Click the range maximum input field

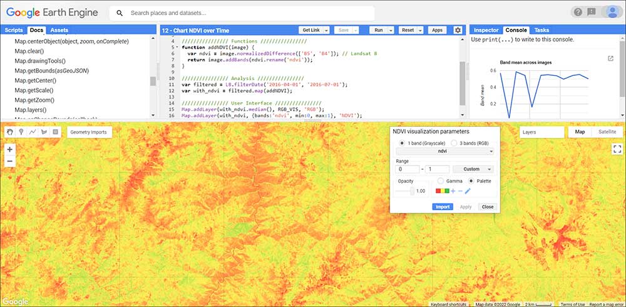pyautogui.click(x=437, y=169)
